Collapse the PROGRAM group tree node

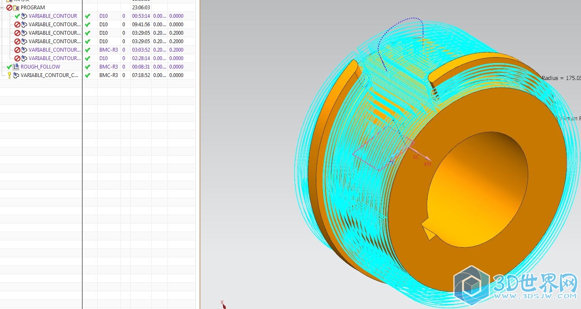coord(2,8)
